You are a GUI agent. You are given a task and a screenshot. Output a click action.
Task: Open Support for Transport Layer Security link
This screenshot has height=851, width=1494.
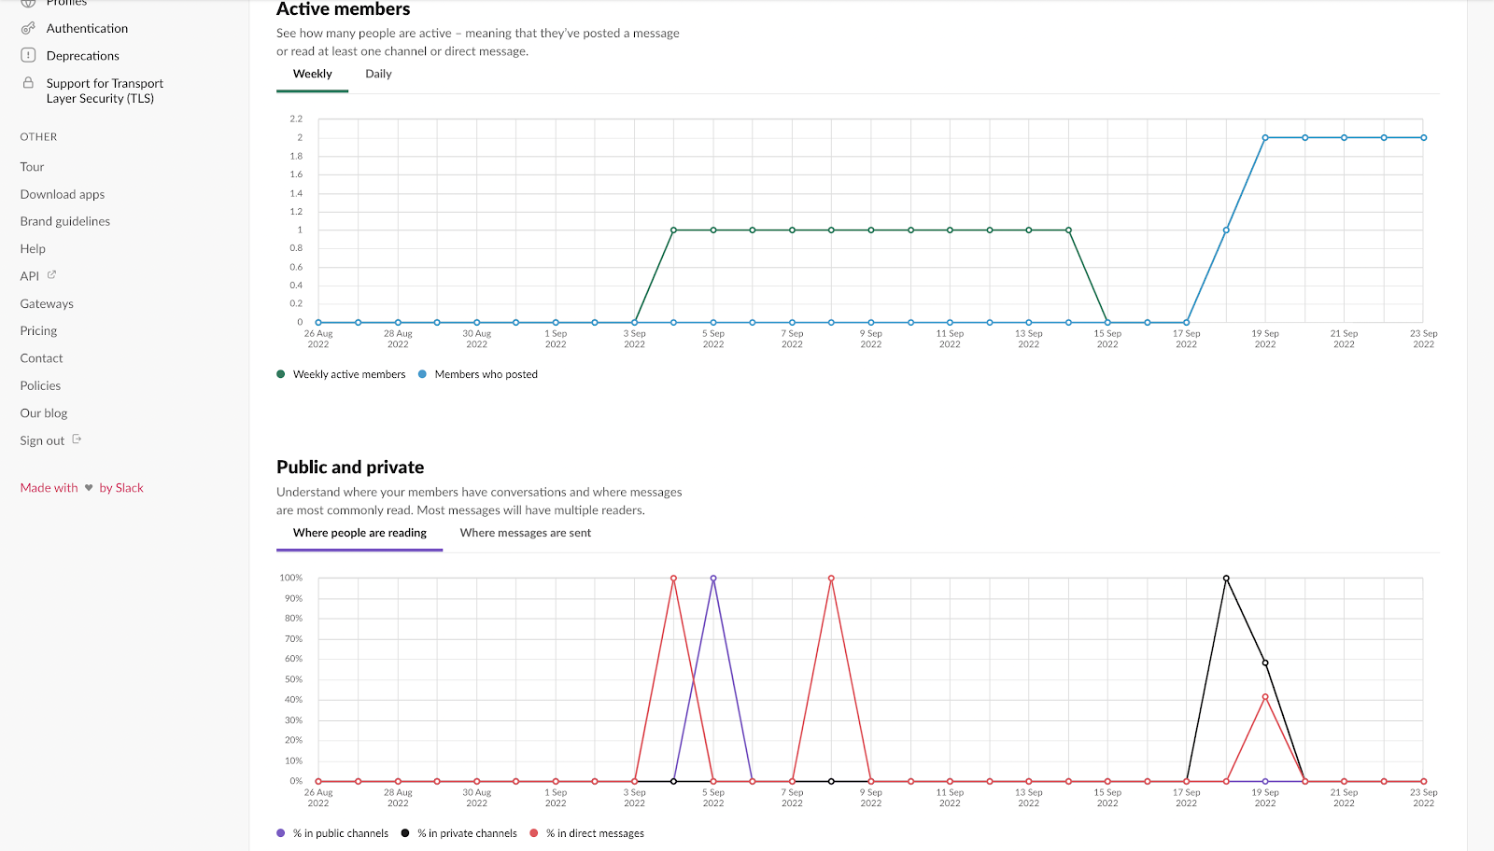[105, 91]
